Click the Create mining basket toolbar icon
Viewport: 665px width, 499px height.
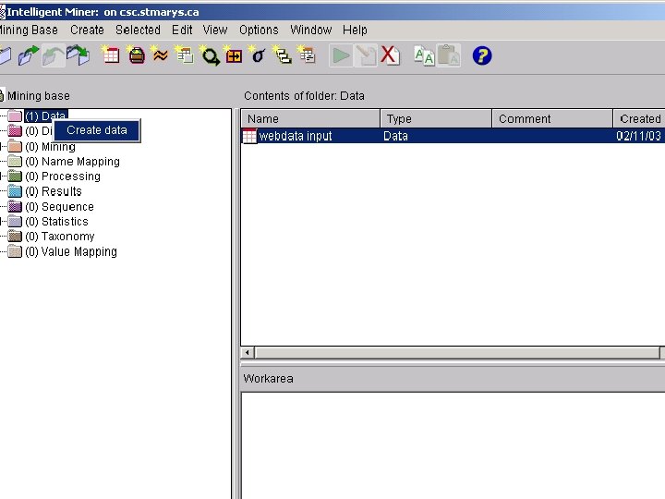tap(136, 55)
